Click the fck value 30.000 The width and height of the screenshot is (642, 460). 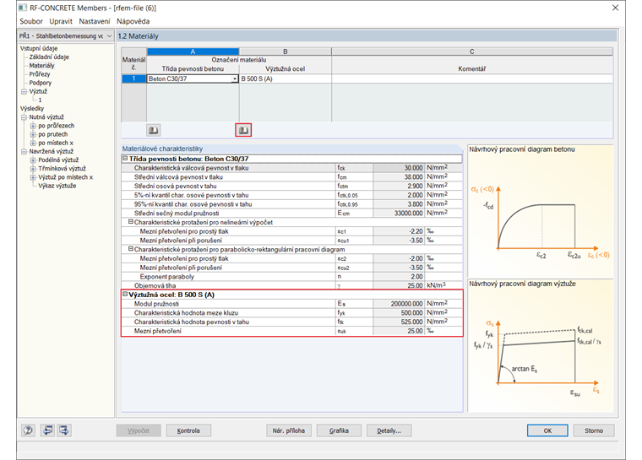click(400, 168)
